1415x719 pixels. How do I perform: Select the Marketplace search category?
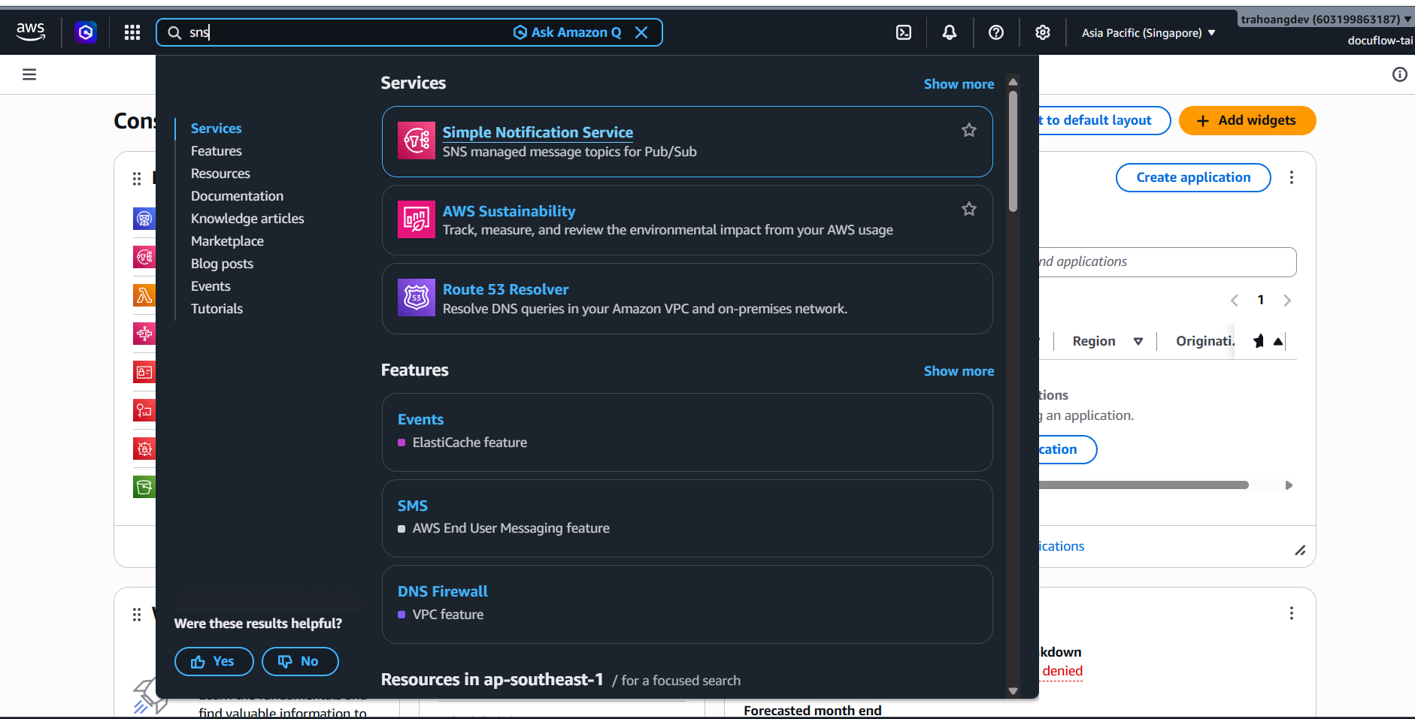click(x=227, y=241)
